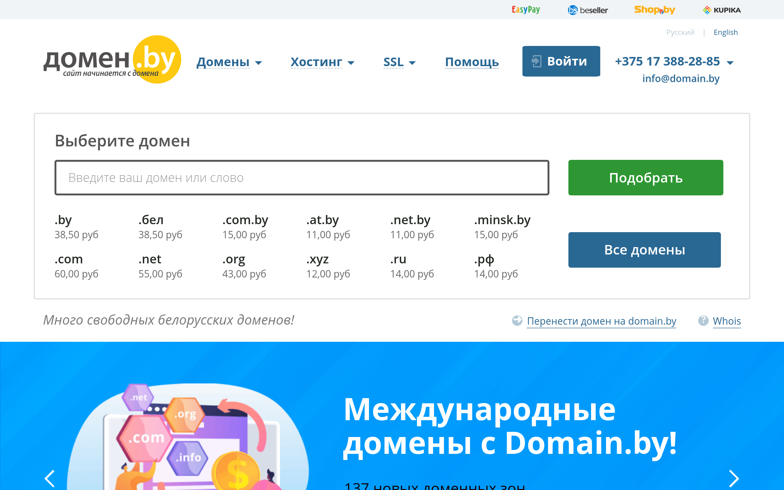784x490 pixels.
Task: Open the Shop.by partner logo
Action: point(654,10)
